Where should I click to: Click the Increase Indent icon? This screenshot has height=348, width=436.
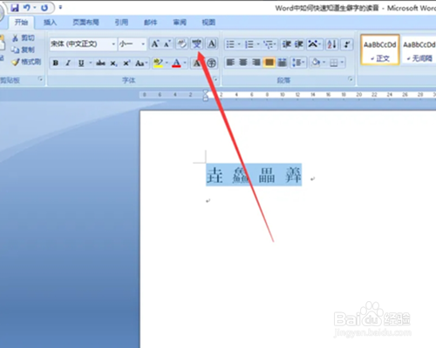pyautogui.click(x=299, y=44)
